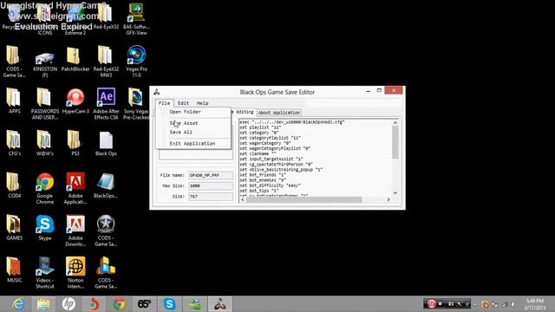The height and width of the screenshot is (312, 555).
Task: Click the right arrow of the horizontal scrollbar
Action: click(x=388, y=199)
